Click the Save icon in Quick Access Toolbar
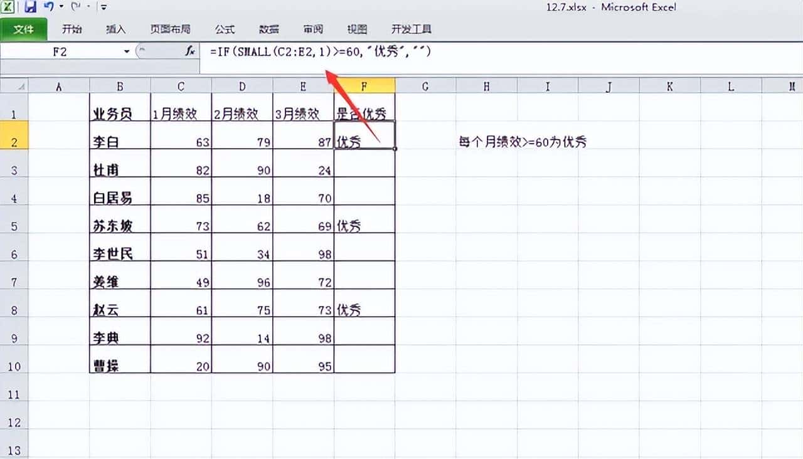 click(x=30, y=6)
